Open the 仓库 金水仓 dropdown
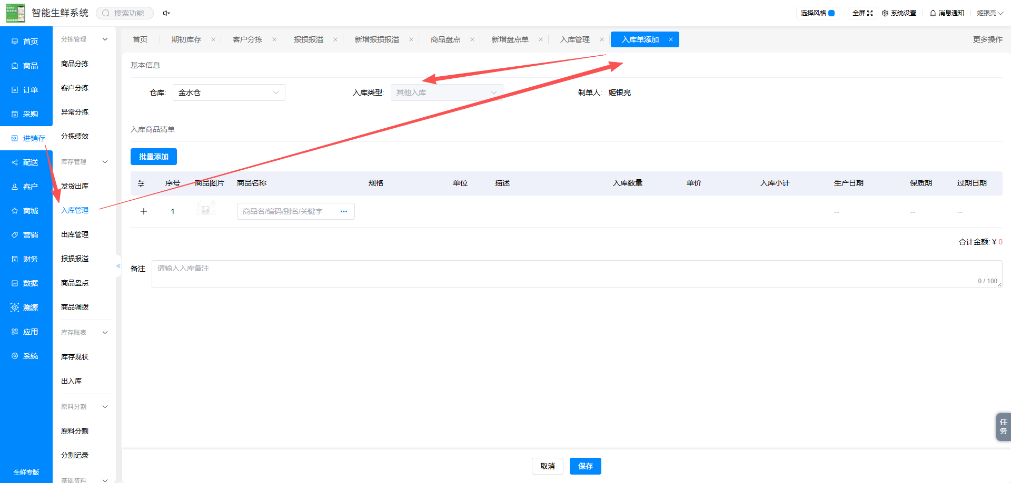Screen dimensions: 1011x483 point(229,93)
